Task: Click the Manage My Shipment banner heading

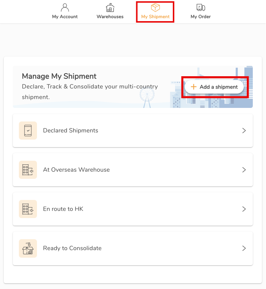Action: (x=59, y=76)
